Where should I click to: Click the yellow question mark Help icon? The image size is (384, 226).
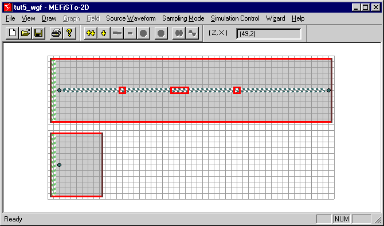(69, 33)
